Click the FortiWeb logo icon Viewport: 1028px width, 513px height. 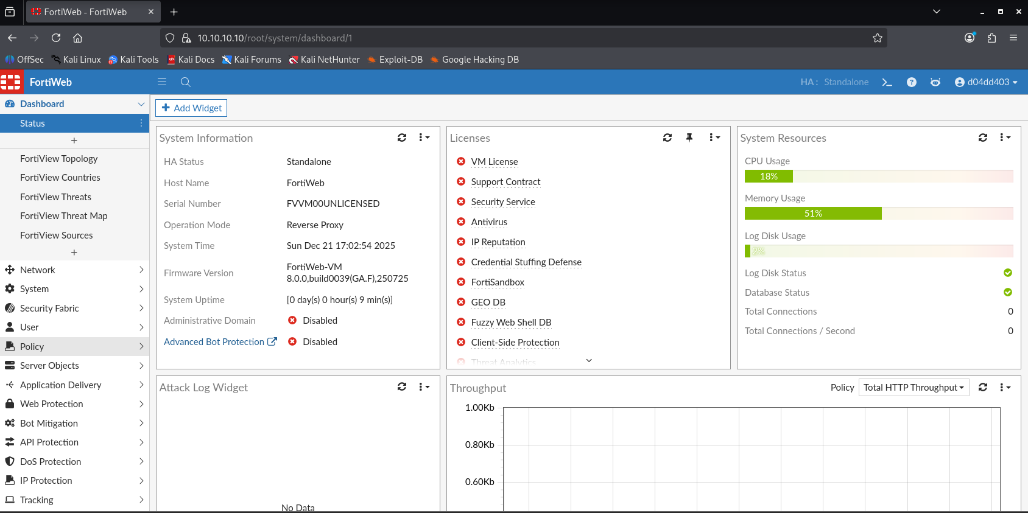click(11, 82)
